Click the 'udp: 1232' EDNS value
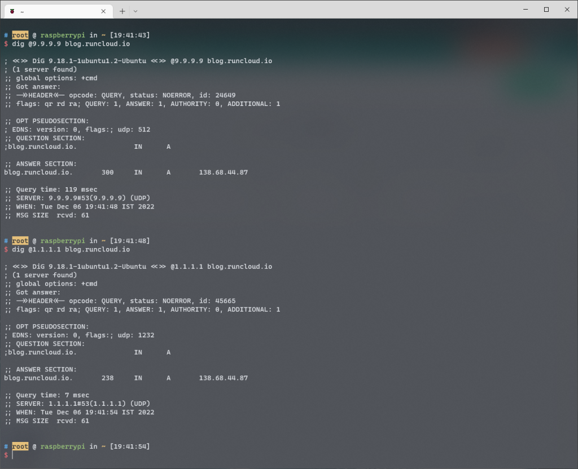Screen dimensions: 578x469 coord(136,335)
